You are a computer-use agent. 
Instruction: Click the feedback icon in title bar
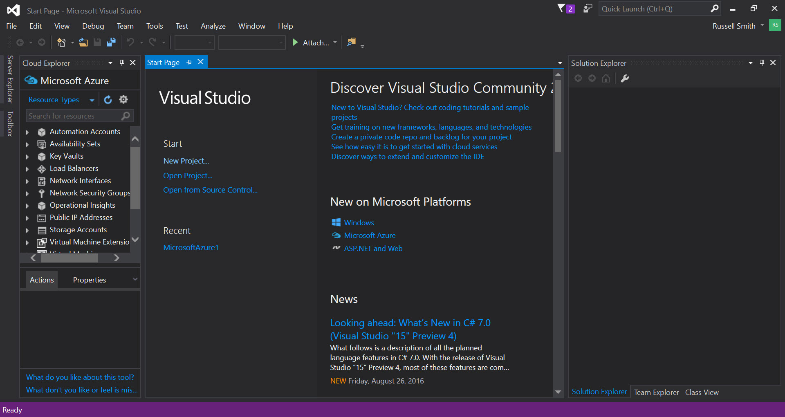(x=588, y=9)
